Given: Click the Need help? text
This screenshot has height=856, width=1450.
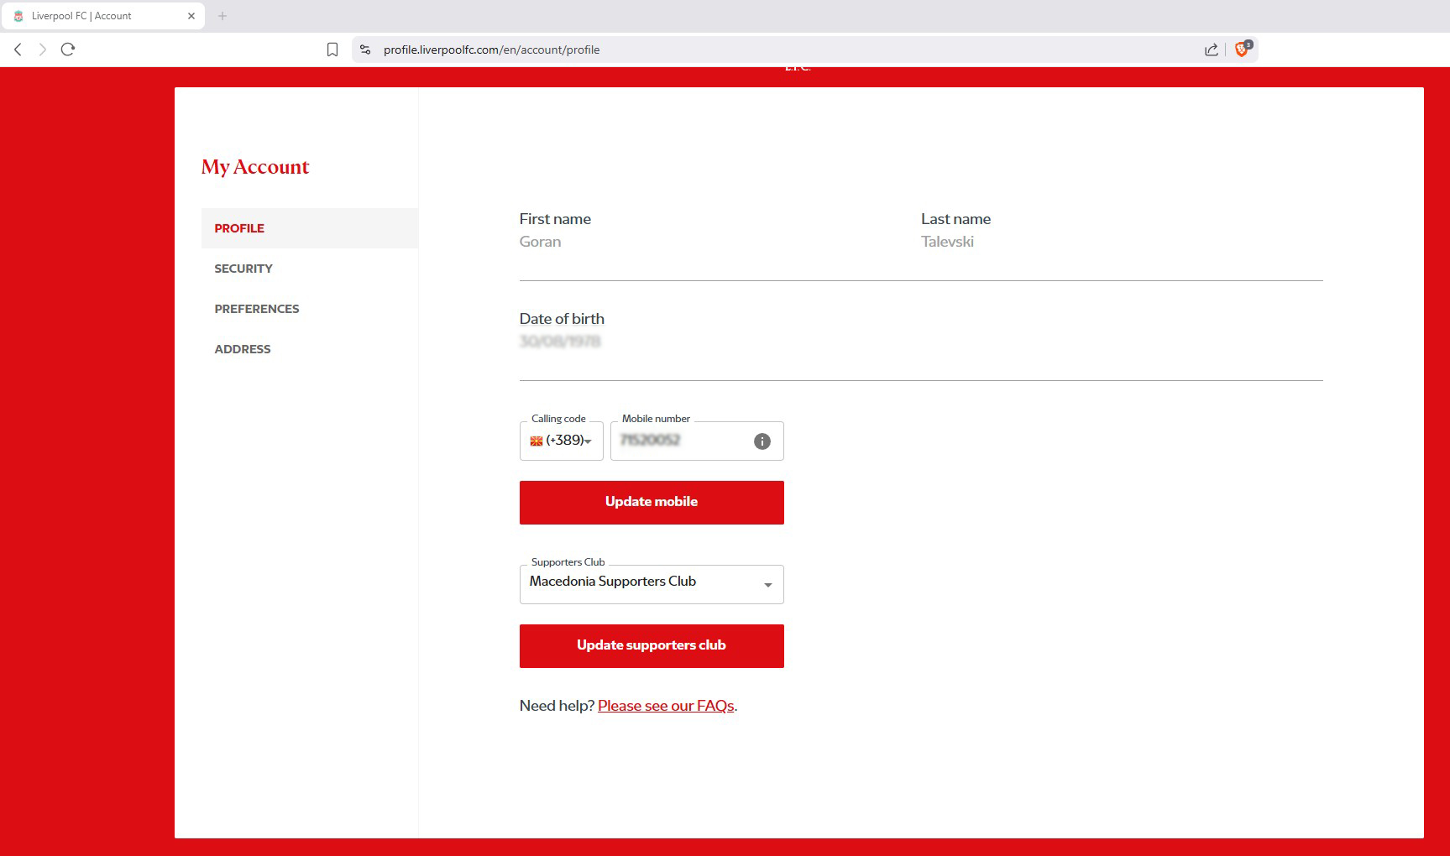Looking at the screenshot, I should 557,706.
